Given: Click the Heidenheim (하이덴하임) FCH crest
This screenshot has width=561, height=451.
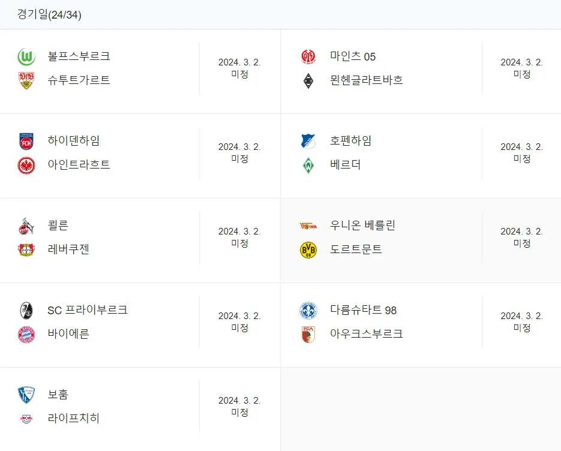Looking at the screenshot, I should click(x=26, y=142).
